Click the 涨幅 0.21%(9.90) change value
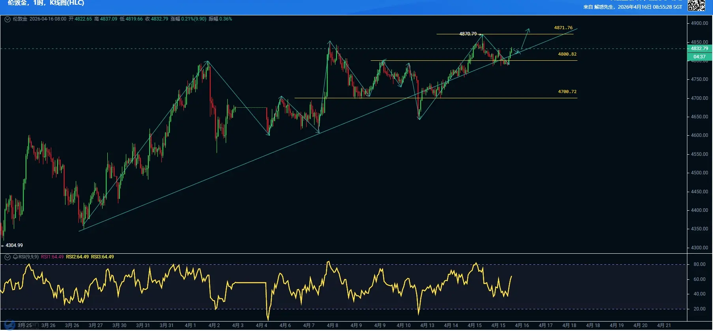Image resolution: width=713 pixels, height=331 pixels. 188,19
